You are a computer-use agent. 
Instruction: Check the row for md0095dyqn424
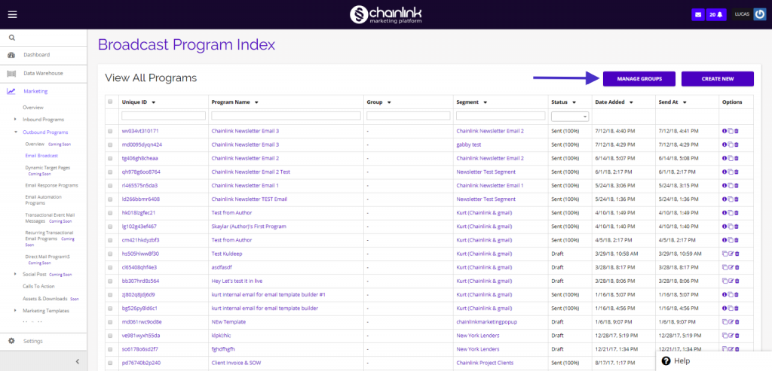click(110, 145)
